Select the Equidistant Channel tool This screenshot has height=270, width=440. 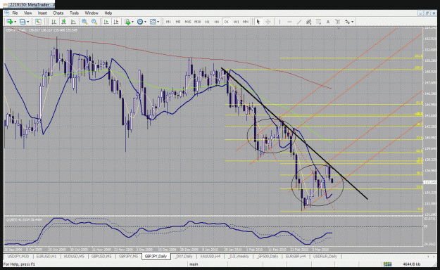pos(308,22)
